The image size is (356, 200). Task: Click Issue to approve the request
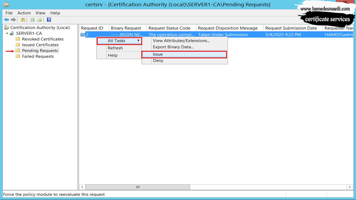[184, 54]
